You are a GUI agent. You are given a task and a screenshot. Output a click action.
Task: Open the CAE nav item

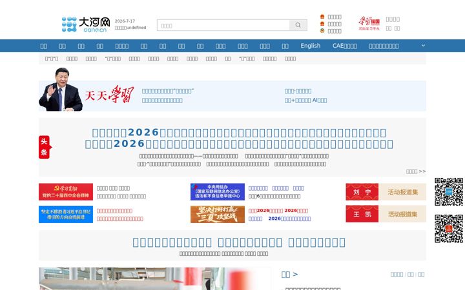(x=345, y=46)
